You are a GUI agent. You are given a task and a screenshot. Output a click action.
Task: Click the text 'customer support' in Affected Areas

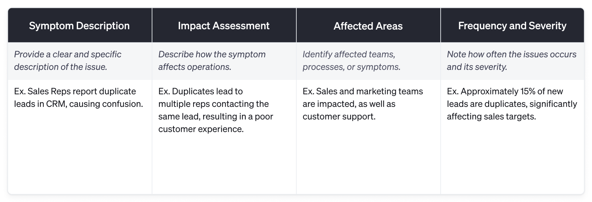339,117
